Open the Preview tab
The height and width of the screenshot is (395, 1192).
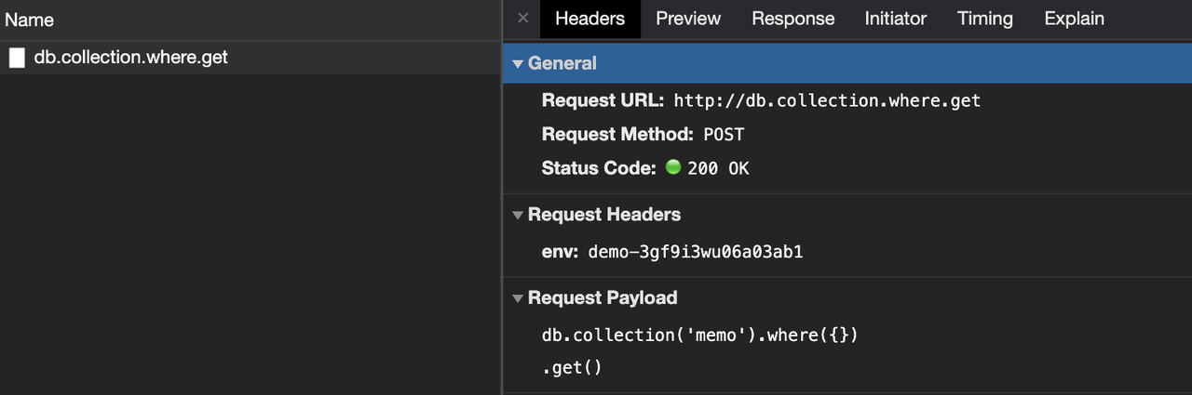point(688,19)
